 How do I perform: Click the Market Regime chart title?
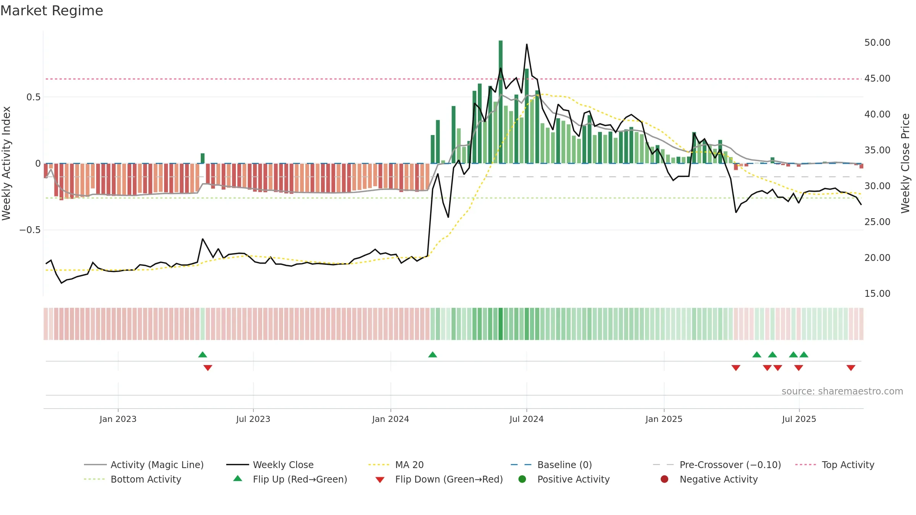52,11
